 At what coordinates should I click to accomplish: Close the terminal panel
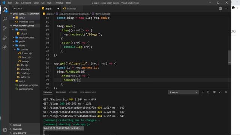(226, 92)
